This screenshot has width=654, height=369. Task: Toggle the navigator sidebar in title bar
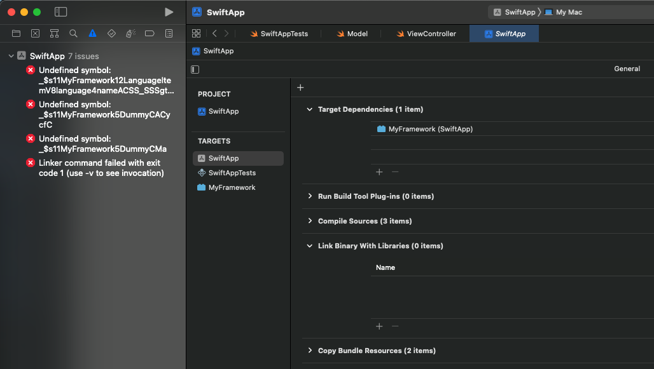[x=60, y=12]
